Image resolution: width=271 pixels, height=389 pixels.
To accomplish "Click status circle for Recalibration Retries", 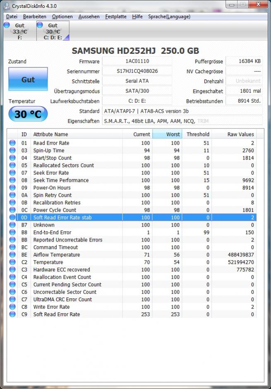I will pyautogui.click(x=12, y=203).
